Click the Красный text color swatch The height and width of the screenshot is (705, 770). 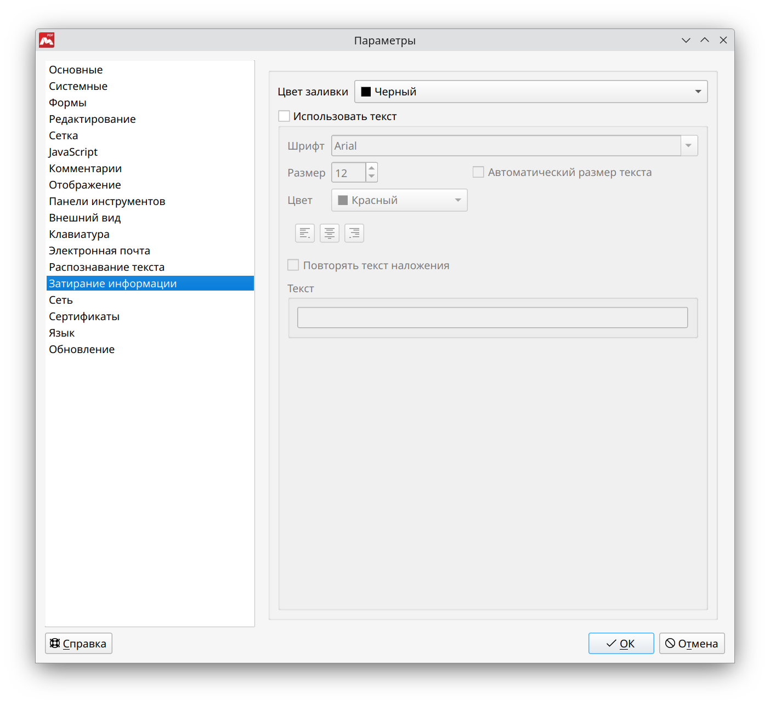343,200
